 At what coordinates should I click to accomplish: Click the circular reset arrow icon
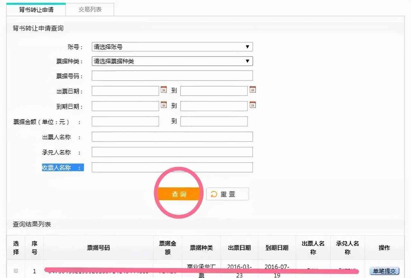point(214,193)
